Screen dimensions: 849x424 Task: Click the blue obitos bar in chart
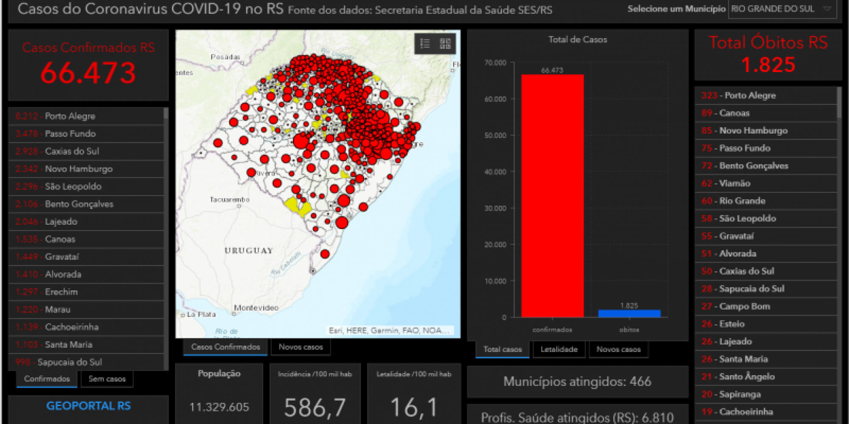629,313
